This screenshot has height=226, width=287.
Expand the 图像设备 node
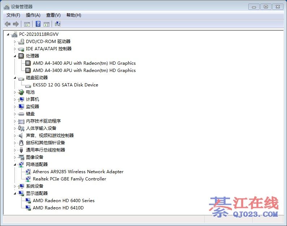coord(15,157)
